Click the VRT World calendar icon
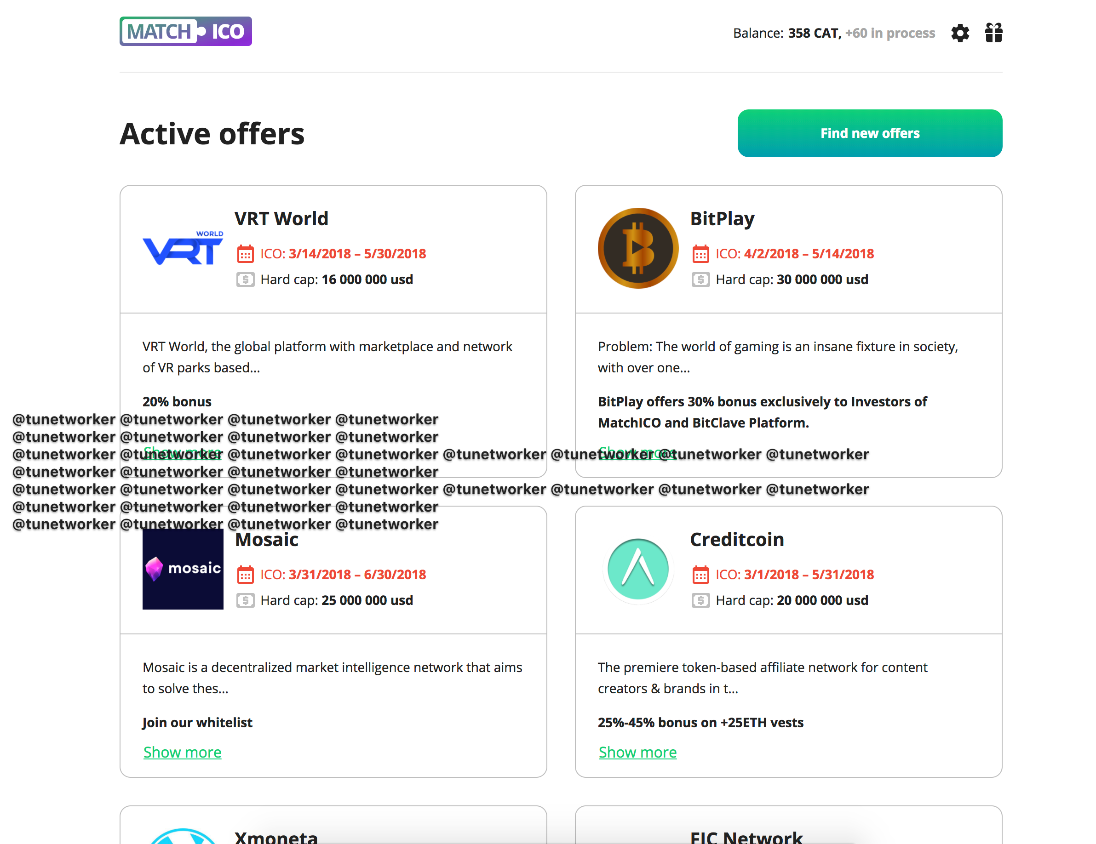1096x844 pixels. (x=245, y=254)
